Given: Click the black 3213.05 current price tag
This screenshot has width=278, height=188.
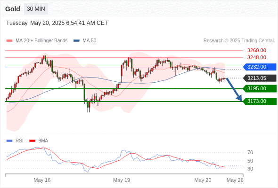Looking at the screenshot, I should tap(260, 78).
